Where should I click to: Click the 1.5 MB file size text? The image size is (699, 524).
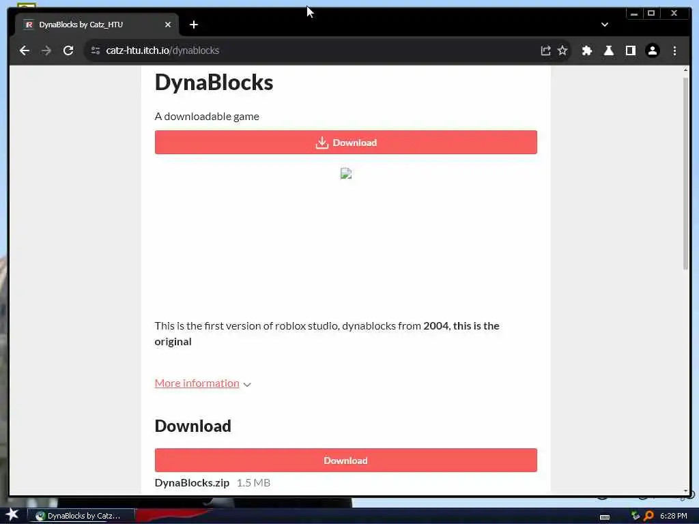253,482
